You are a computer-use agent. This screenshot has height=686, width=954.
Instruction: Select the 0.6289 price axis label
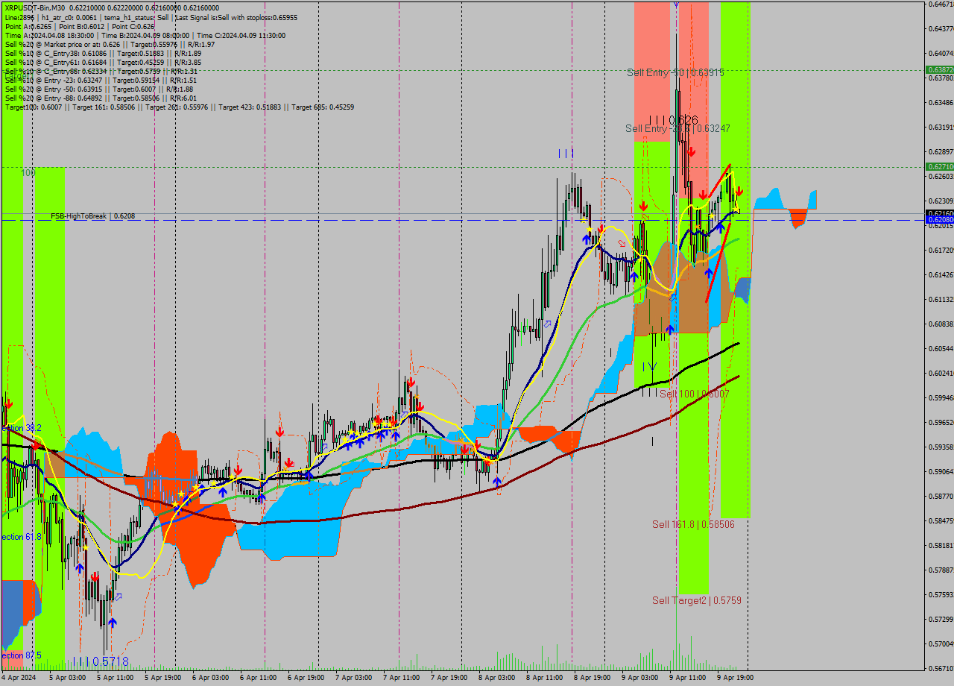[941, 151]
